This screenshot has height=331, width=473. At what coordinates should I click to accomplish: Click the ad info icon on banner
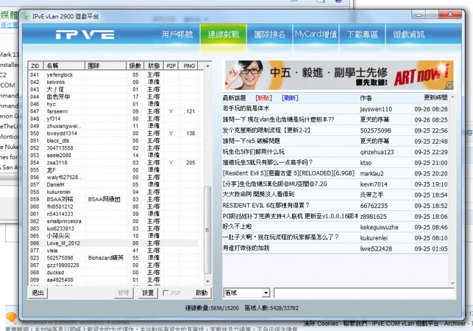point(449,85)
